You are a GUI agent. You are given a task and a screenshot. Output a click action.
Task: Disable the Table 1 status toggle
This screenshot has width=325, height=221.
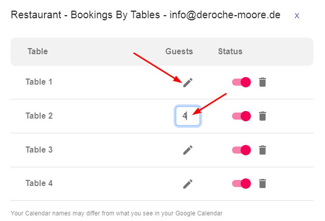[x=242, y=82]
